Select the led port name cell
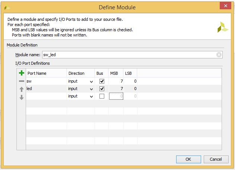 46,89
